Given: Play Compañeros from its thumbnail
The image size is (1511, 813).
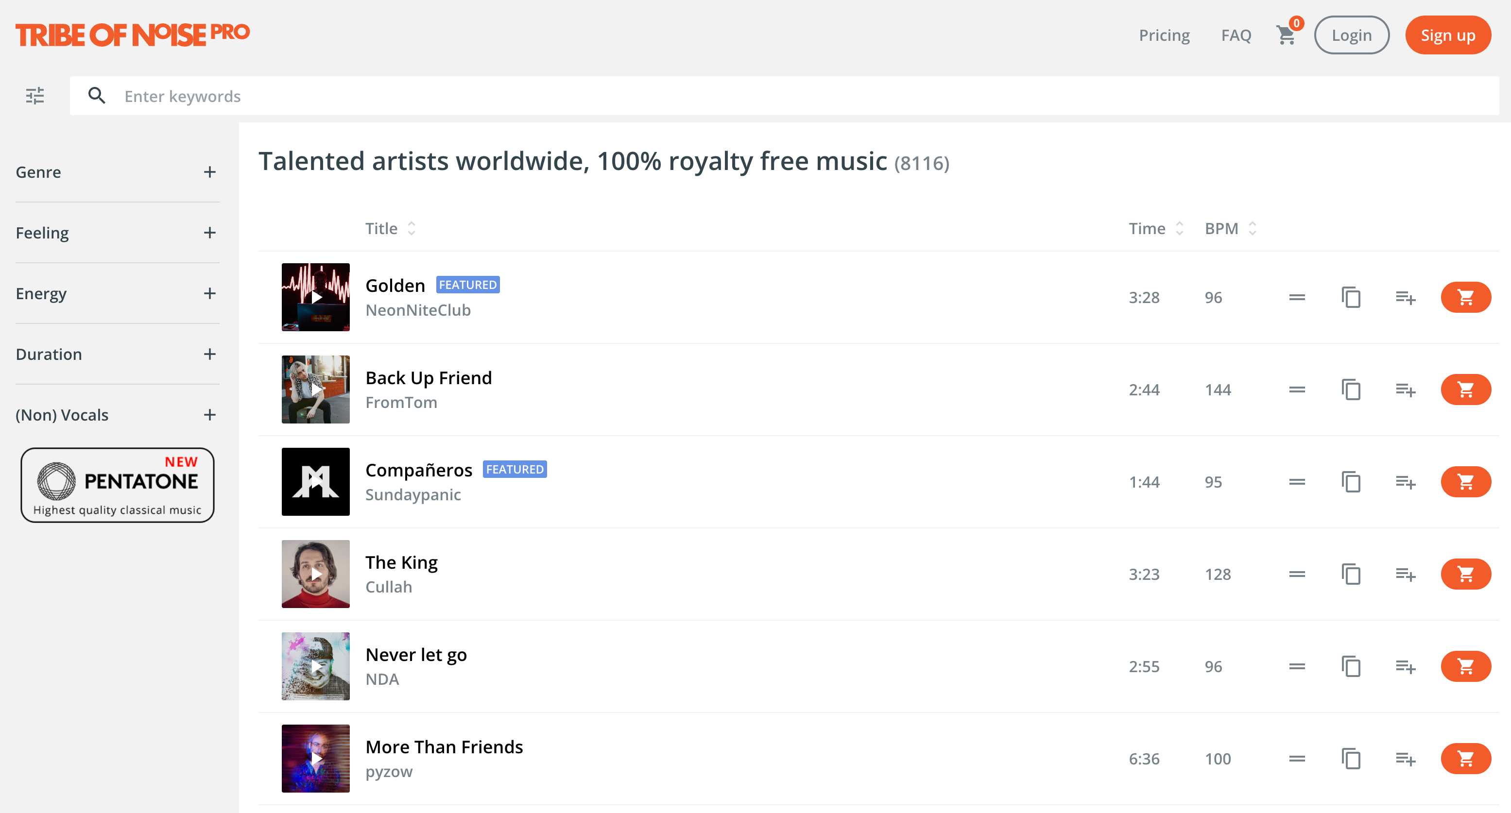Looking at the screenshot, I should 316,482.
